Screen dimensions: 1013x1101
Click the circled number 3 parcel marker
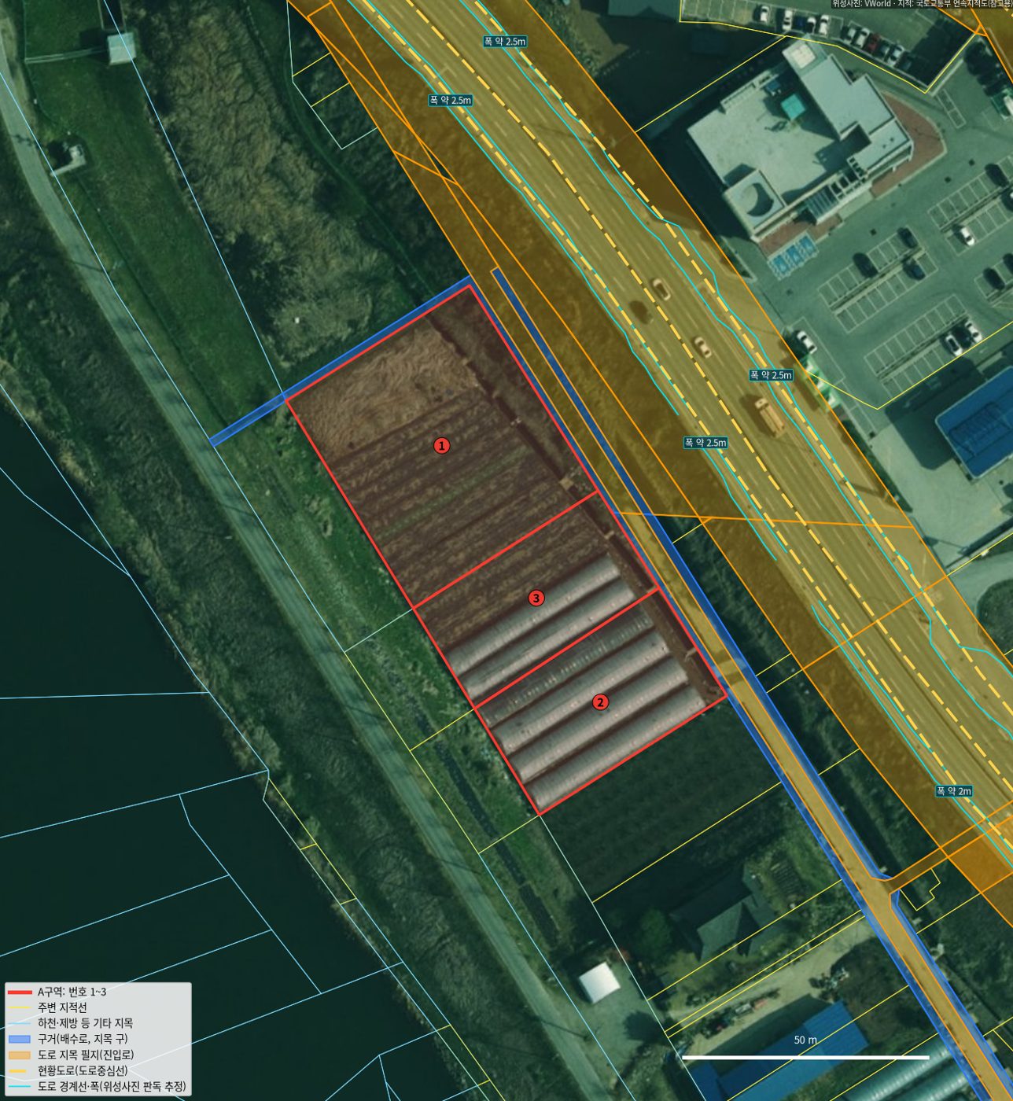click(x=536, y=598)
